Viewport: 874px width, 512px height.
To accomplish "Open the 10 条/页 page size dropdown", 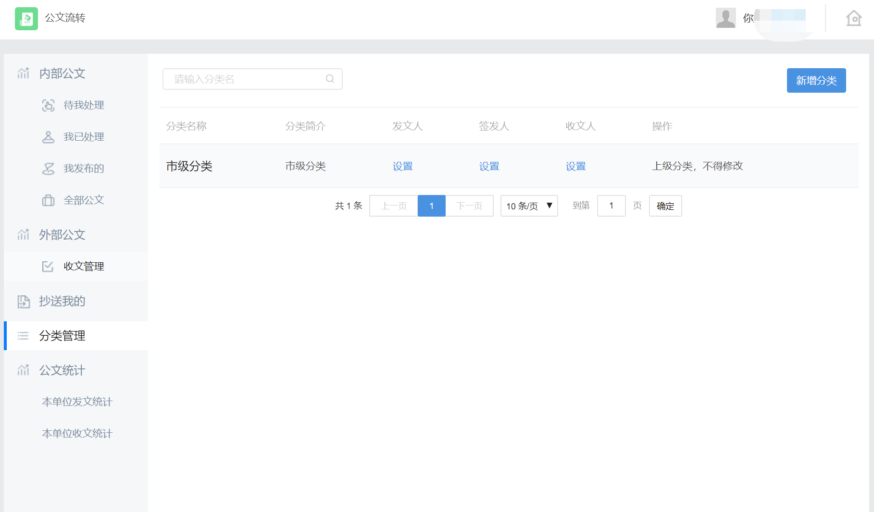I will point(529,206).
